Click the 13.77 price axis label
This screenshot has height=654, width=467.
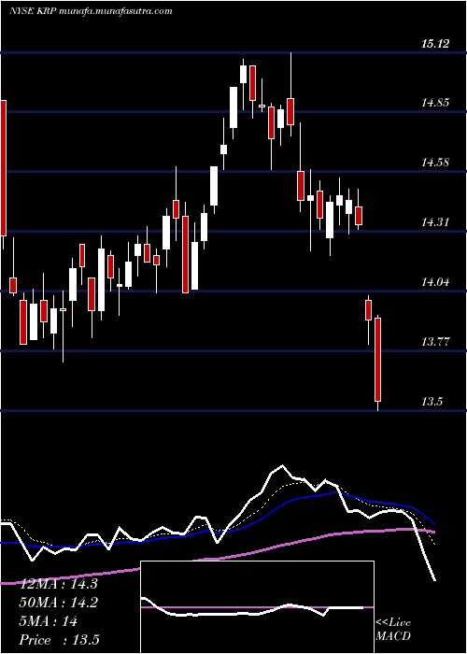435,342
